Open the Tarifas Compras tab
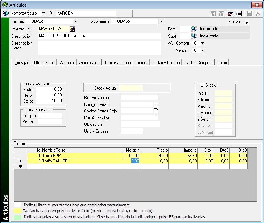This screenshot has height=223, width=264. click(x=198, y=63)
